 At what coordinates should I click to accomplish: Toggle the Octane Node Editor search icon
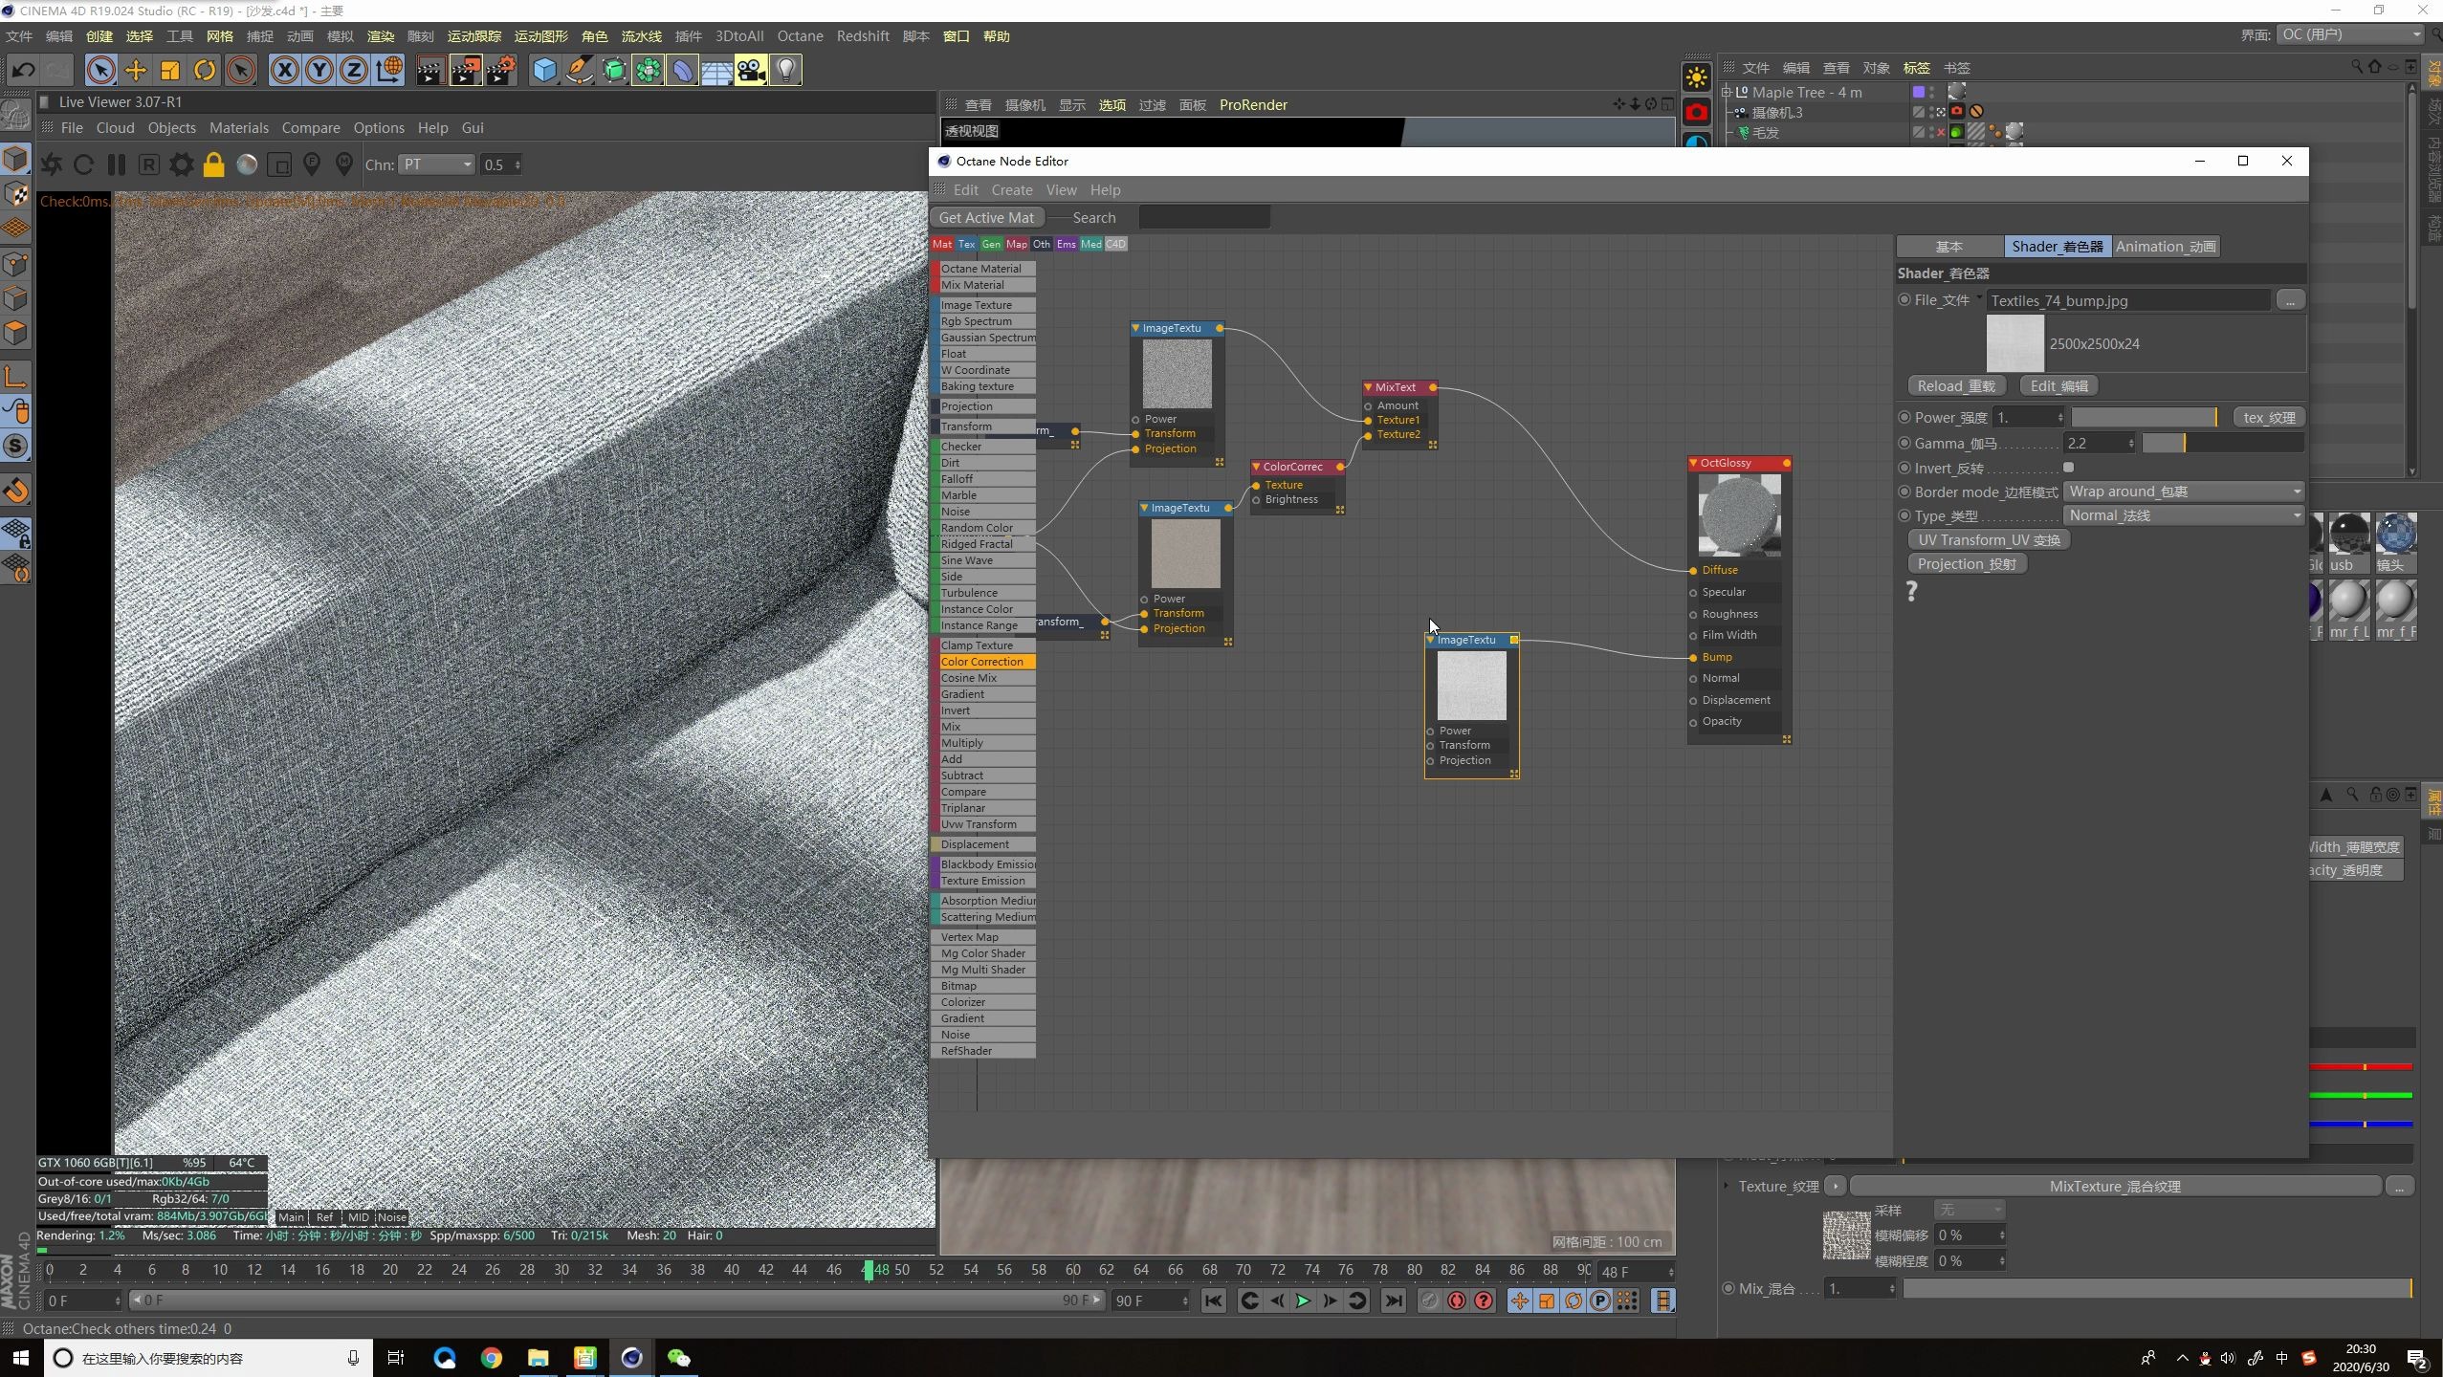[1094, 215]
